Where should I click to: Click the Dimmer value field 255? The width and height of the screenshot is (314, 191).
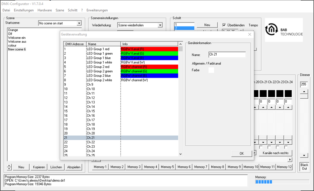pyautogui.click(x=304, y=84)
